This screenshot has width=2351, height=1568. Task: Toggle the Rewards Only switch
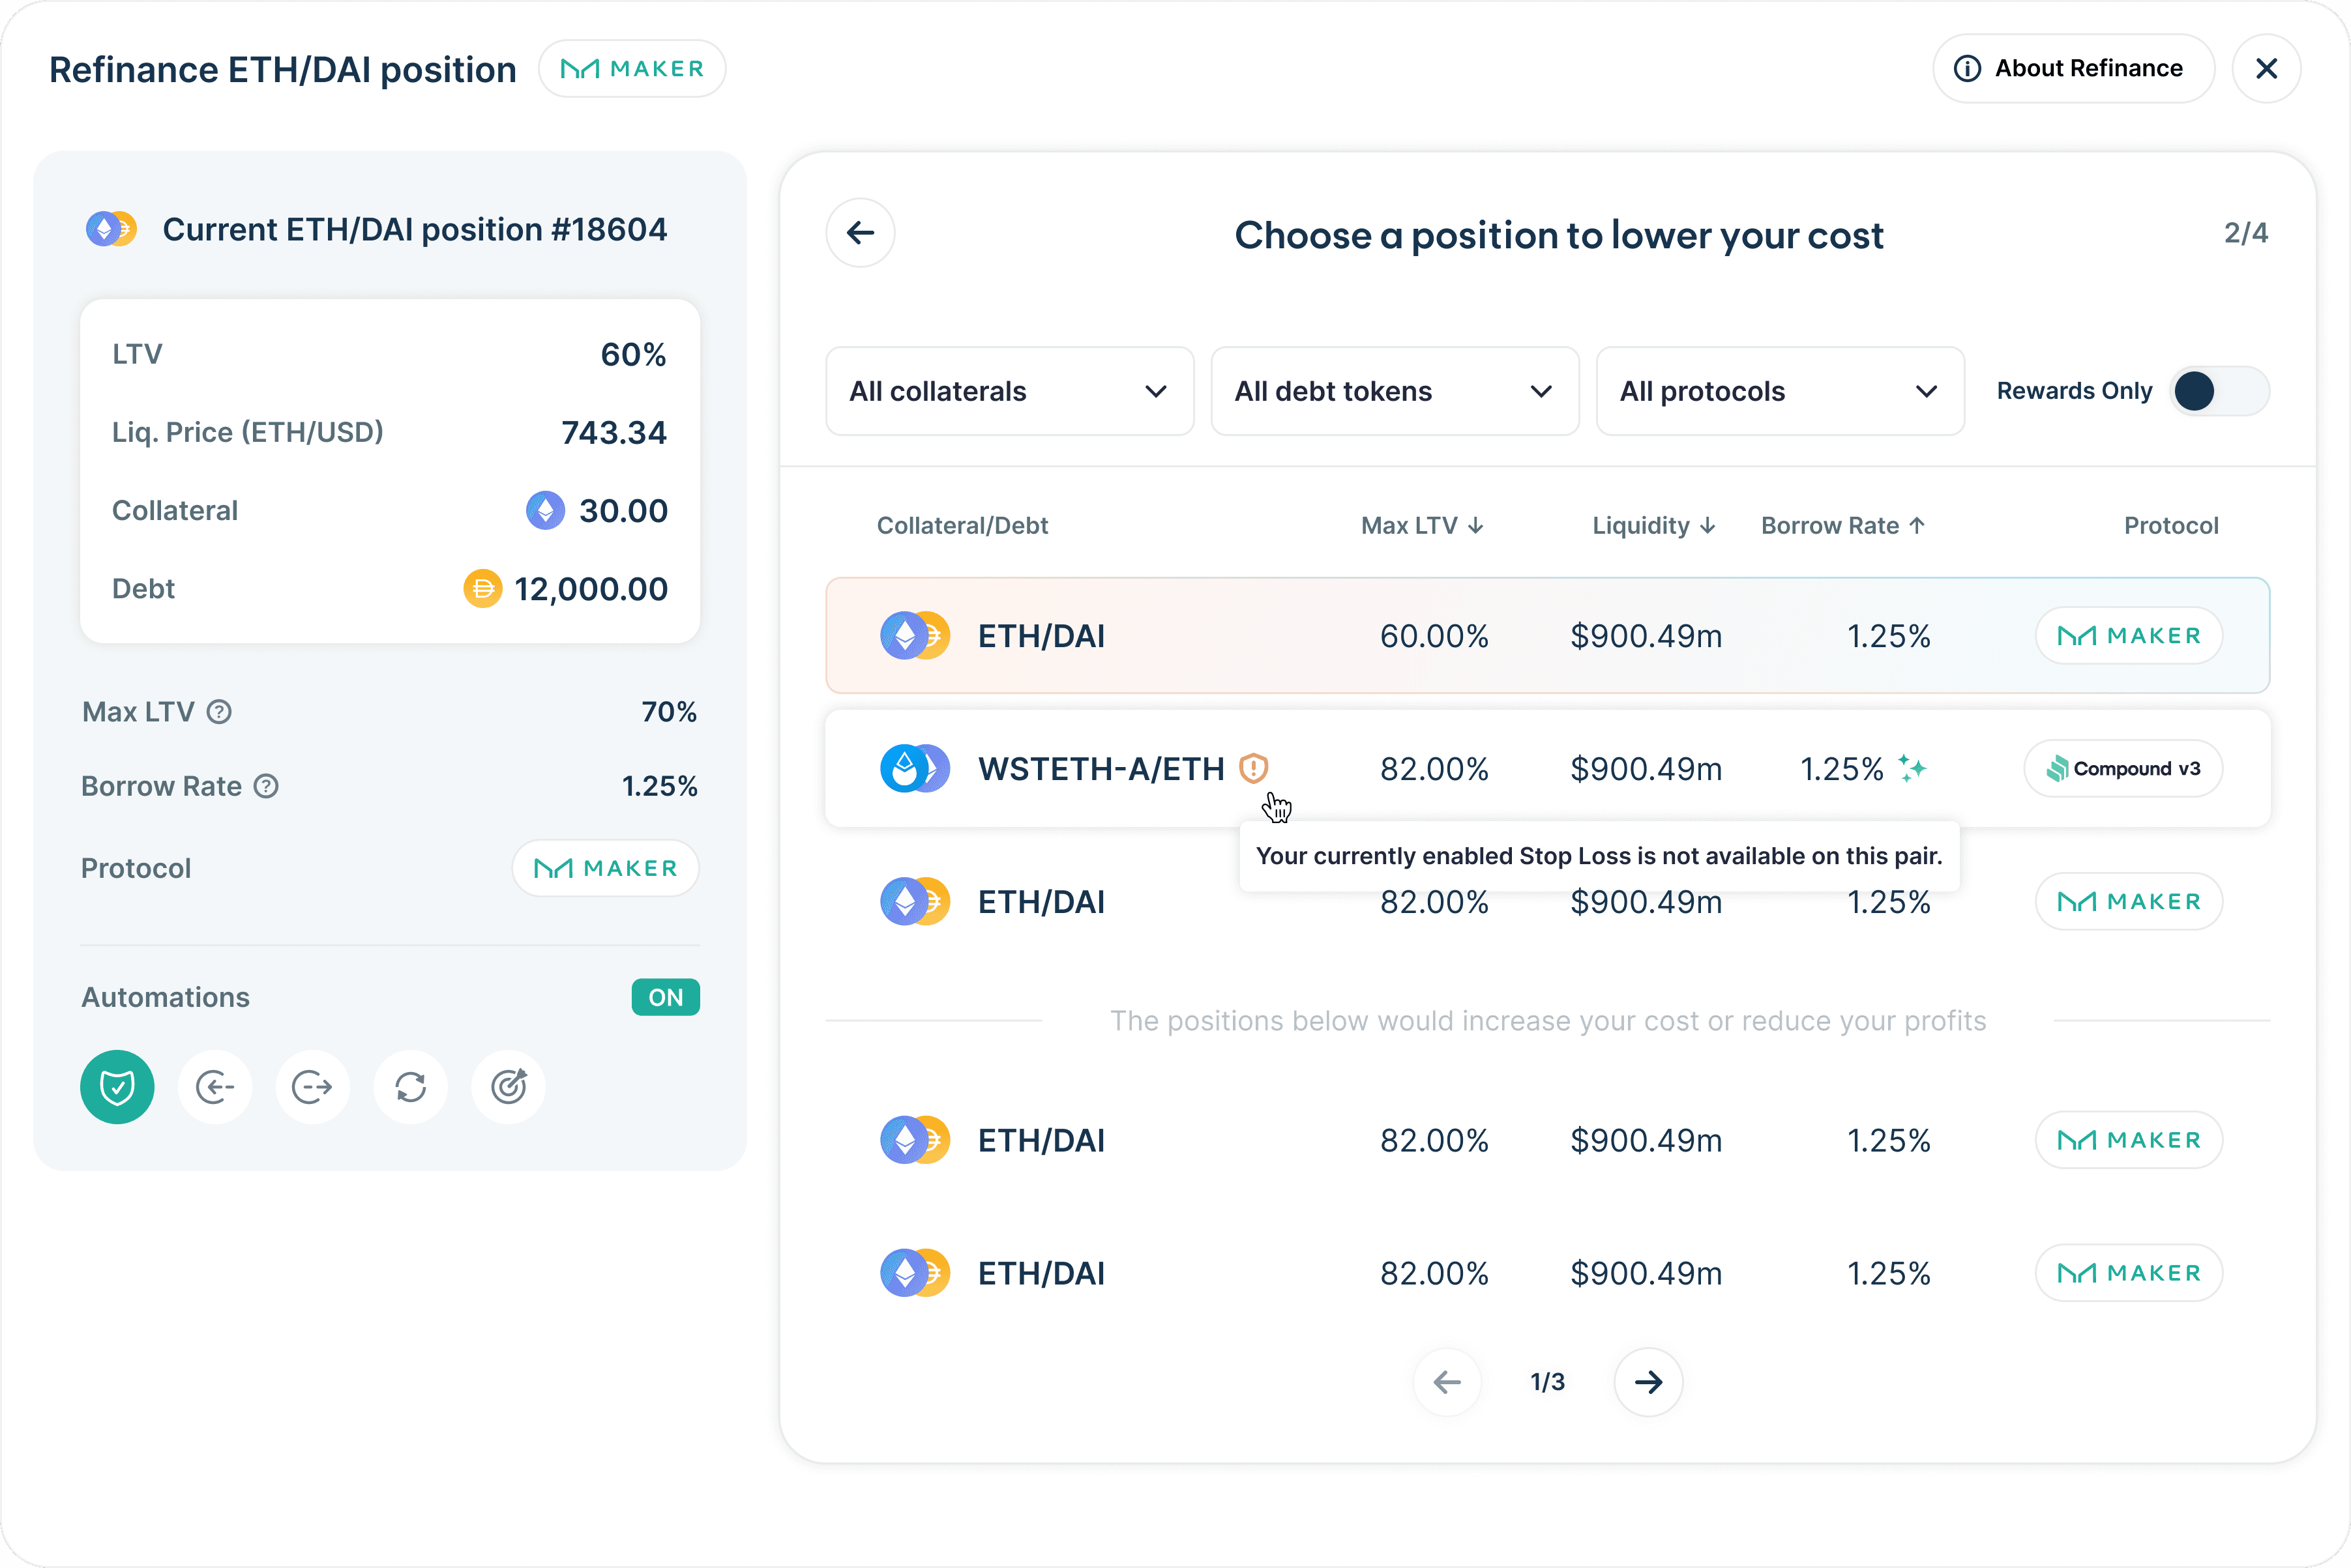coord(2218,391)
